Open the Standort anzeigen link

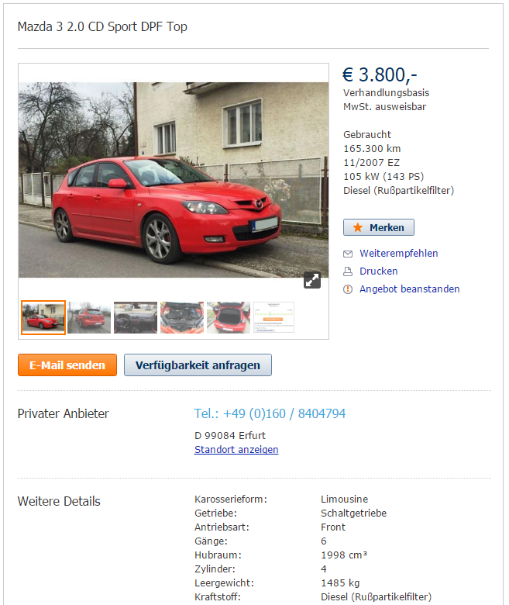pyautogui.click(x=236, y=450)
